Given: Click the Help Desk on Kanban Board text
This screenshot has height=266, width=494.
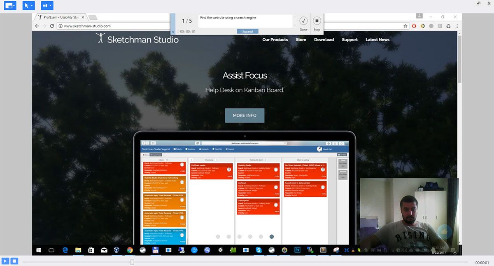Looking at the screenshot, I should 245,90.
